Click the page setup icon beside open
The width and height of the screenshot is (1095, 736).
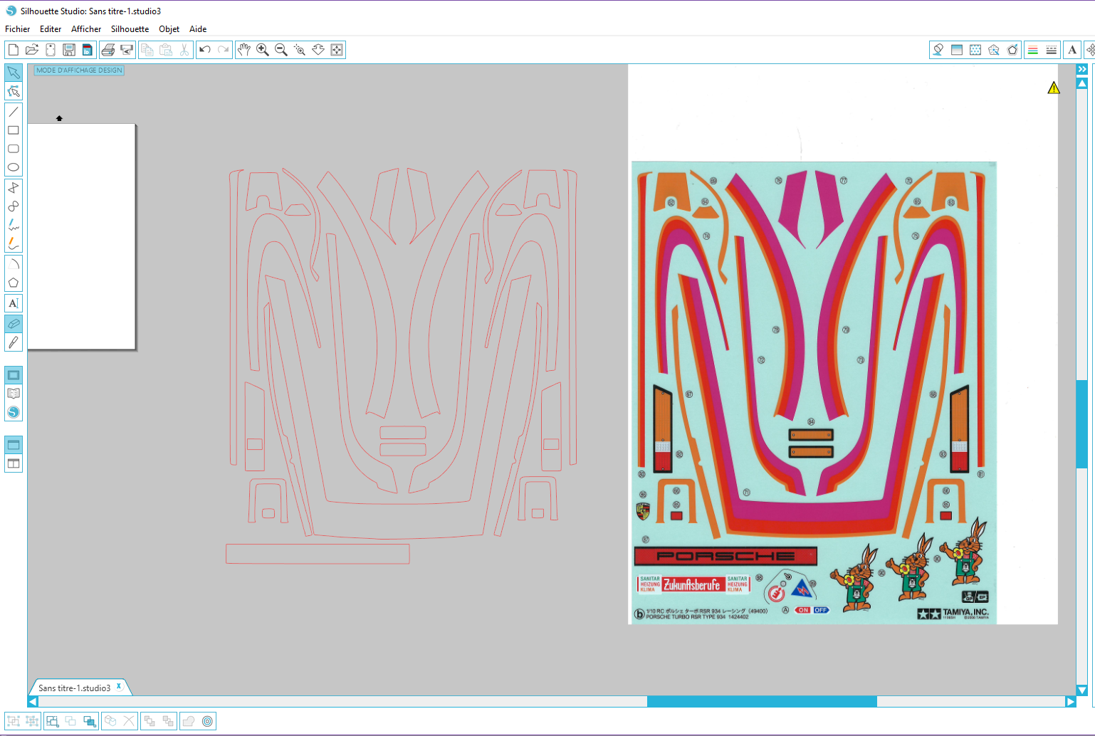click(51, 50)
